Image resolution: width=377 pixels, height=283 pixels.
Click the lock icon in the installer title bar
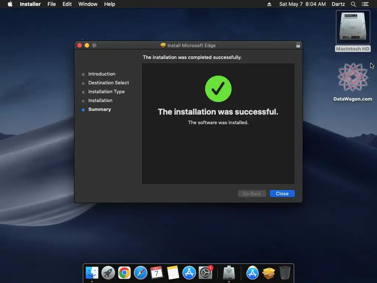pyautogui.click(x=298, y=45)
